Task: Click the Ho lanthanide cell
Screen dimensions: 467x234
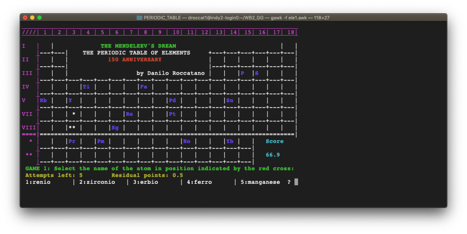Action: pos(186,141)
